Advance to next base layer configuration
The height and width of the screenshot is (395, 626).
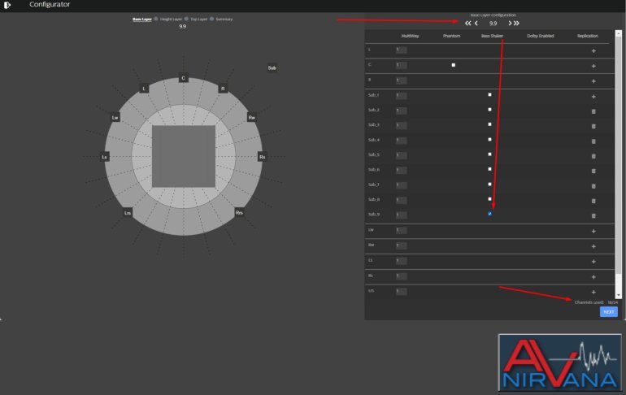point(510,24)
